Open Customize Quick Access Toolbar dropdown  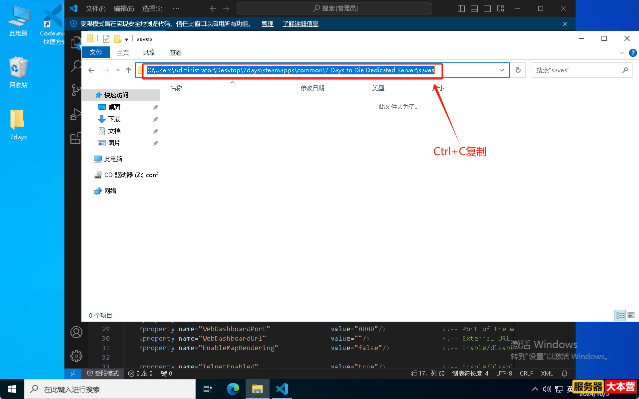[x=127, y=39]
